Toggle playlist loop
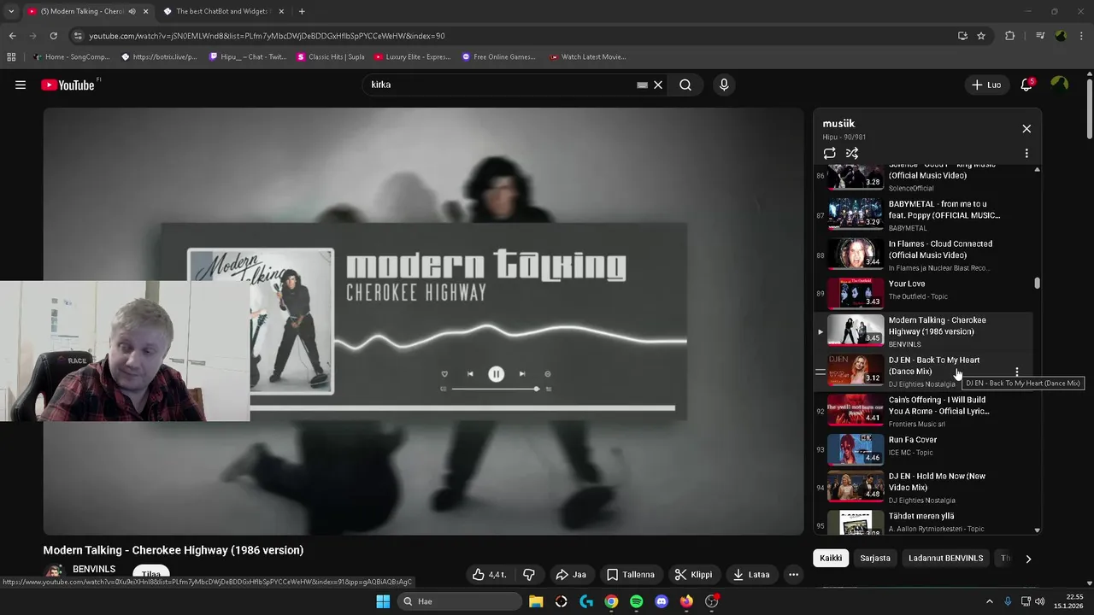1094x615 pixels. 829,154
